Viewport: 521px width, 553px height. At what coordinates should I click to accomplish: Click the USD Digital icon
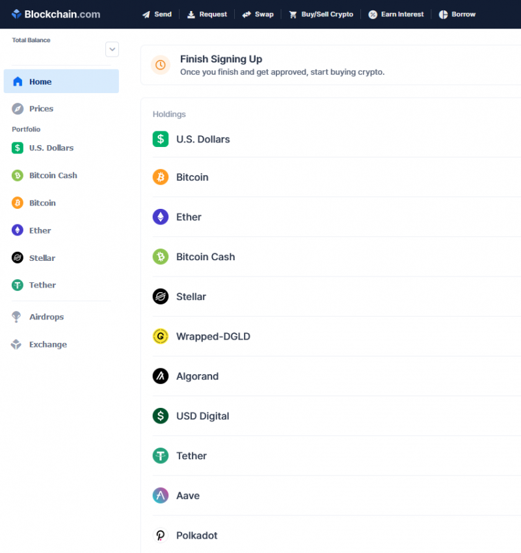point(161,416)
